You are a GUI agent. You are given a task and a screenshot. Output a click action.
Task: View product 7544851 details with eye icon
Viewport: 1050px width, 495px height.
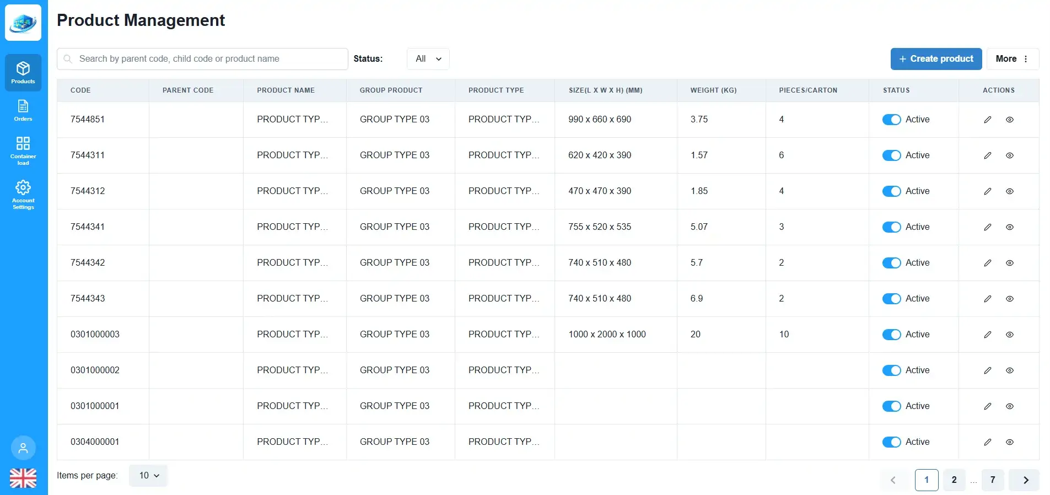point(1010,120)
